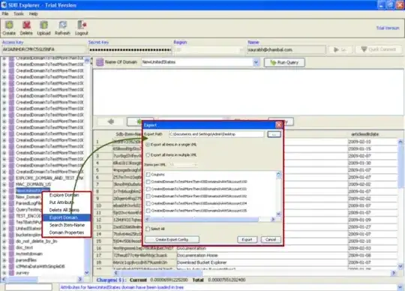
Task: Click the Export Path text field
Action: (x=217, y=134)
